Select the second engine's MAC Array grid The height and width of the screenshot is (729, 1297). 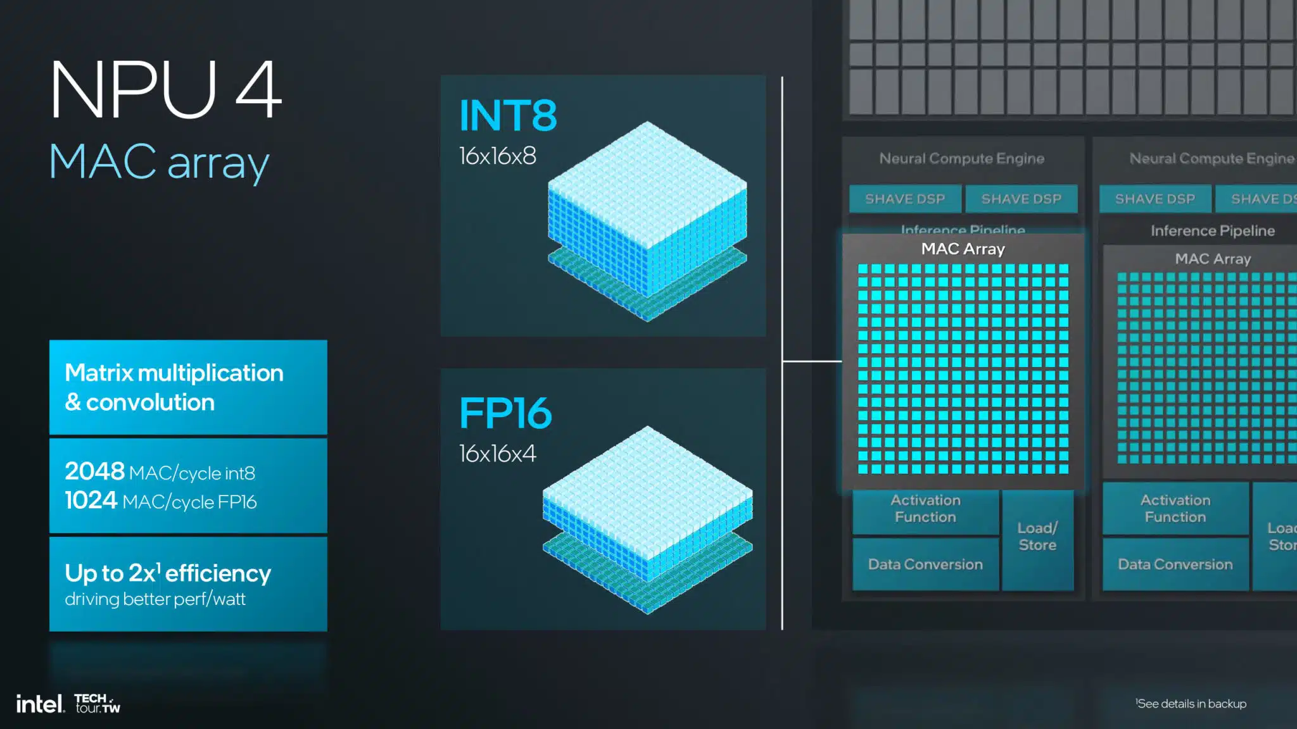click(x=1207, y=368)
